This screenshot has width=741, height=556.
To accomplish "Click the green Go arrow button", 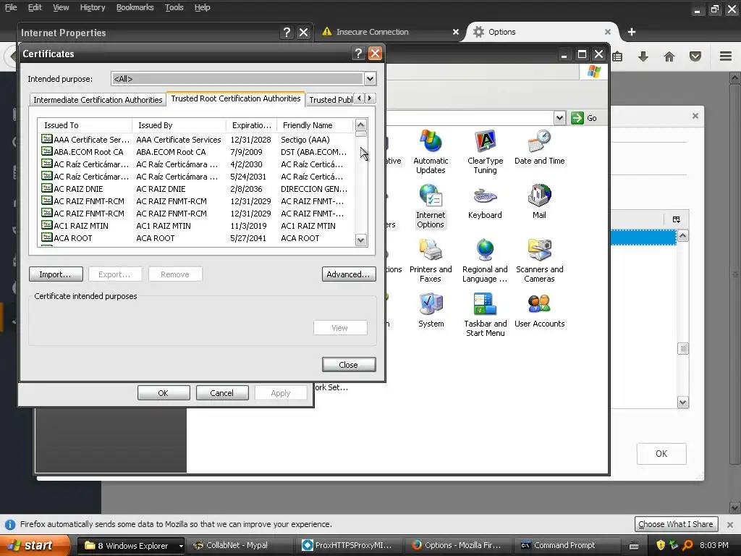I will point(577,118).
